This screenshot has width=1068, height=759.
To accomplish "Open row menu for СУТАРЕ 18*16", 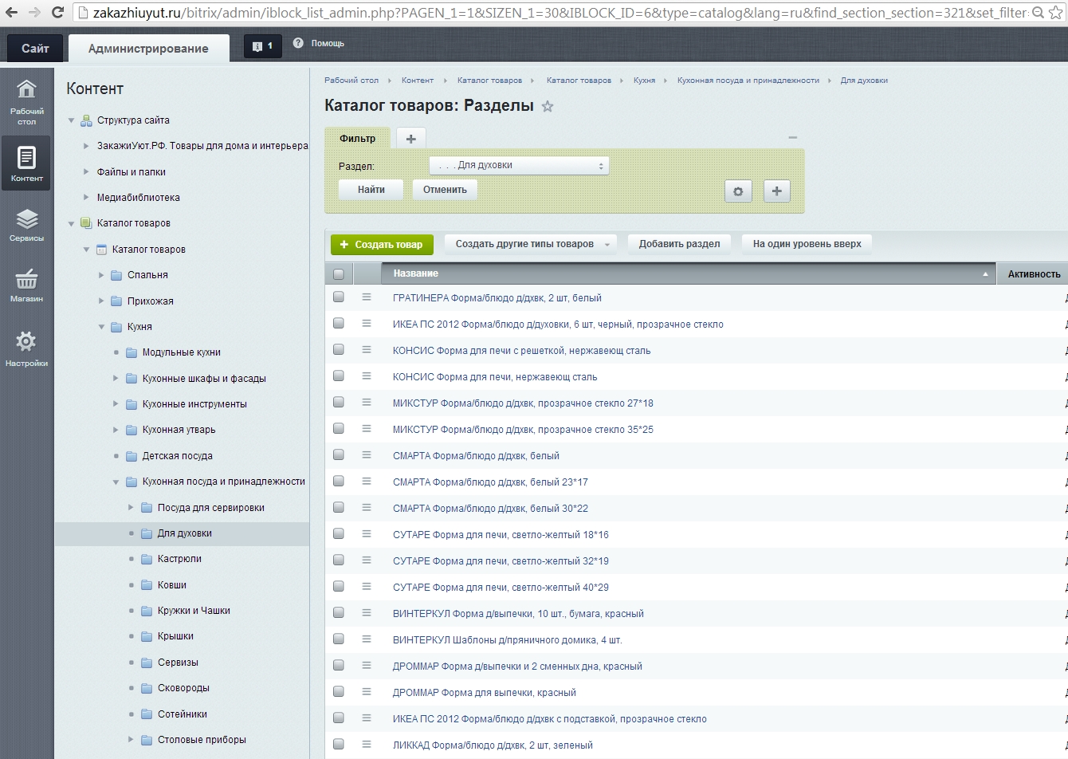I will pos(367,533).
